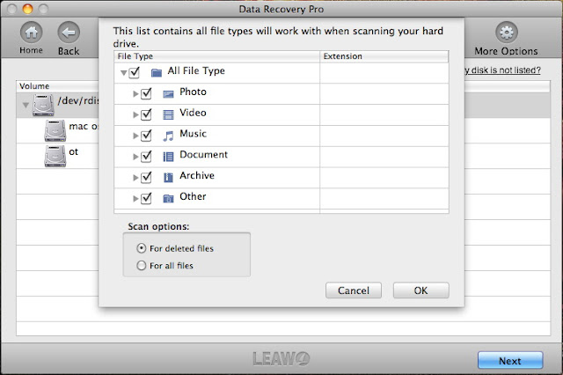Toggle the Other checkbox
The width and height of the screenshot is (563, 375).
point(146,198)
